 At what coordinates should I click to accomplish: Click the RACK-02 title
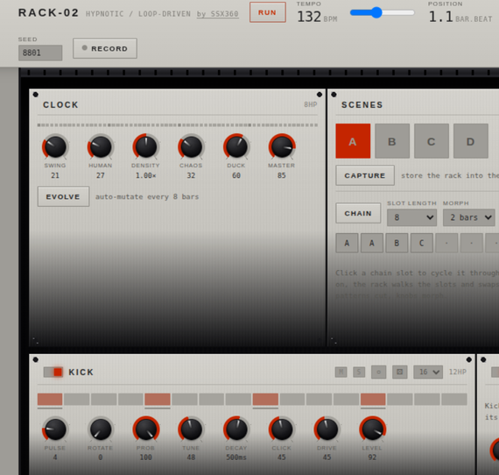(x=48, y=13)
